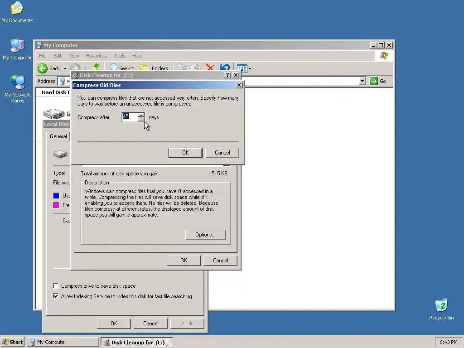Uncheck Allow Indexing Service checkbox
464x348 pixels.
point(56,296)
